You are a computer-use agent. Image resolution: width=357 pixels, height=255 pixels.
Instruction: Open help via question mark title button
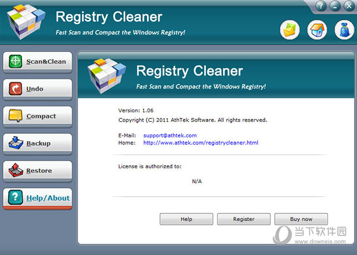click(321, 6)
